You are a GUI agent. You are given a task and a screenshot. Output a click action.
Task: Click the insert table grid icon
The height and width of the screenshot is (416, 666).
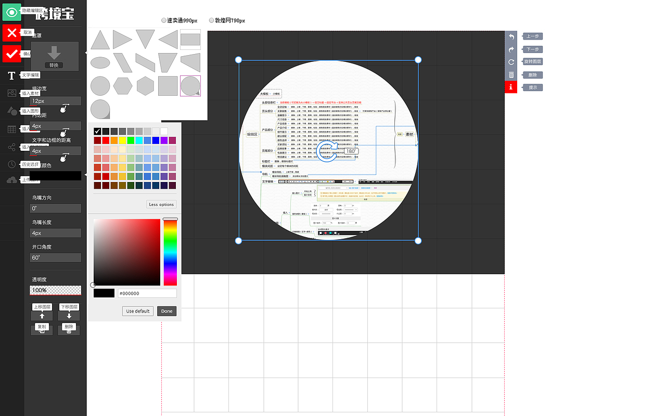[x=11, y=129]
